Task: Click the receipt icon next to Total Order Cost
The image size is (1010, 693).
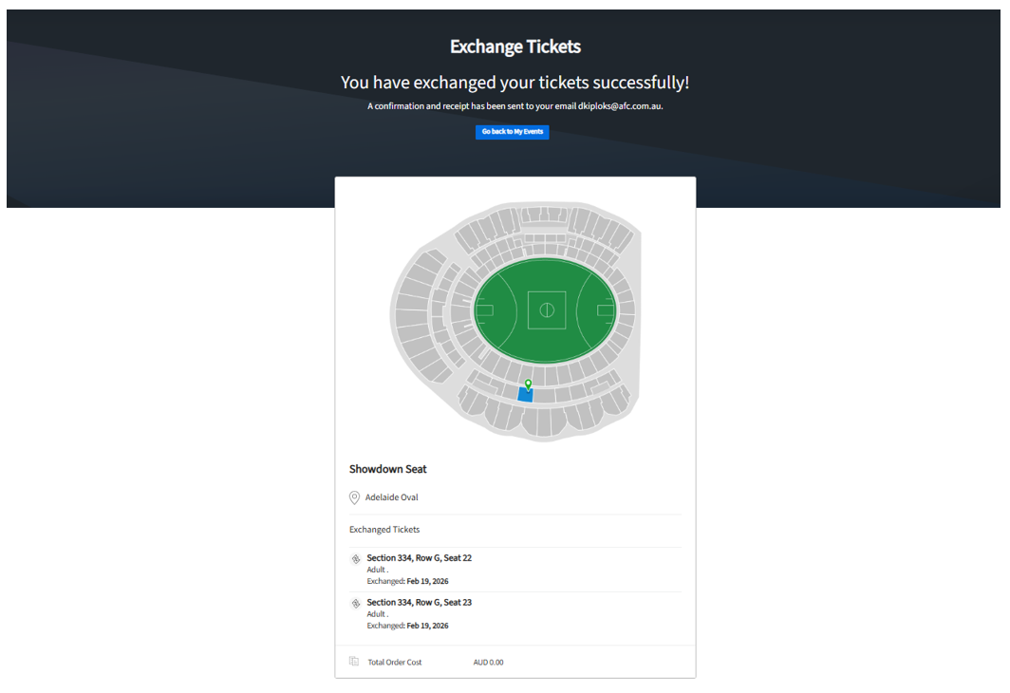Action: tap(354, 662)
